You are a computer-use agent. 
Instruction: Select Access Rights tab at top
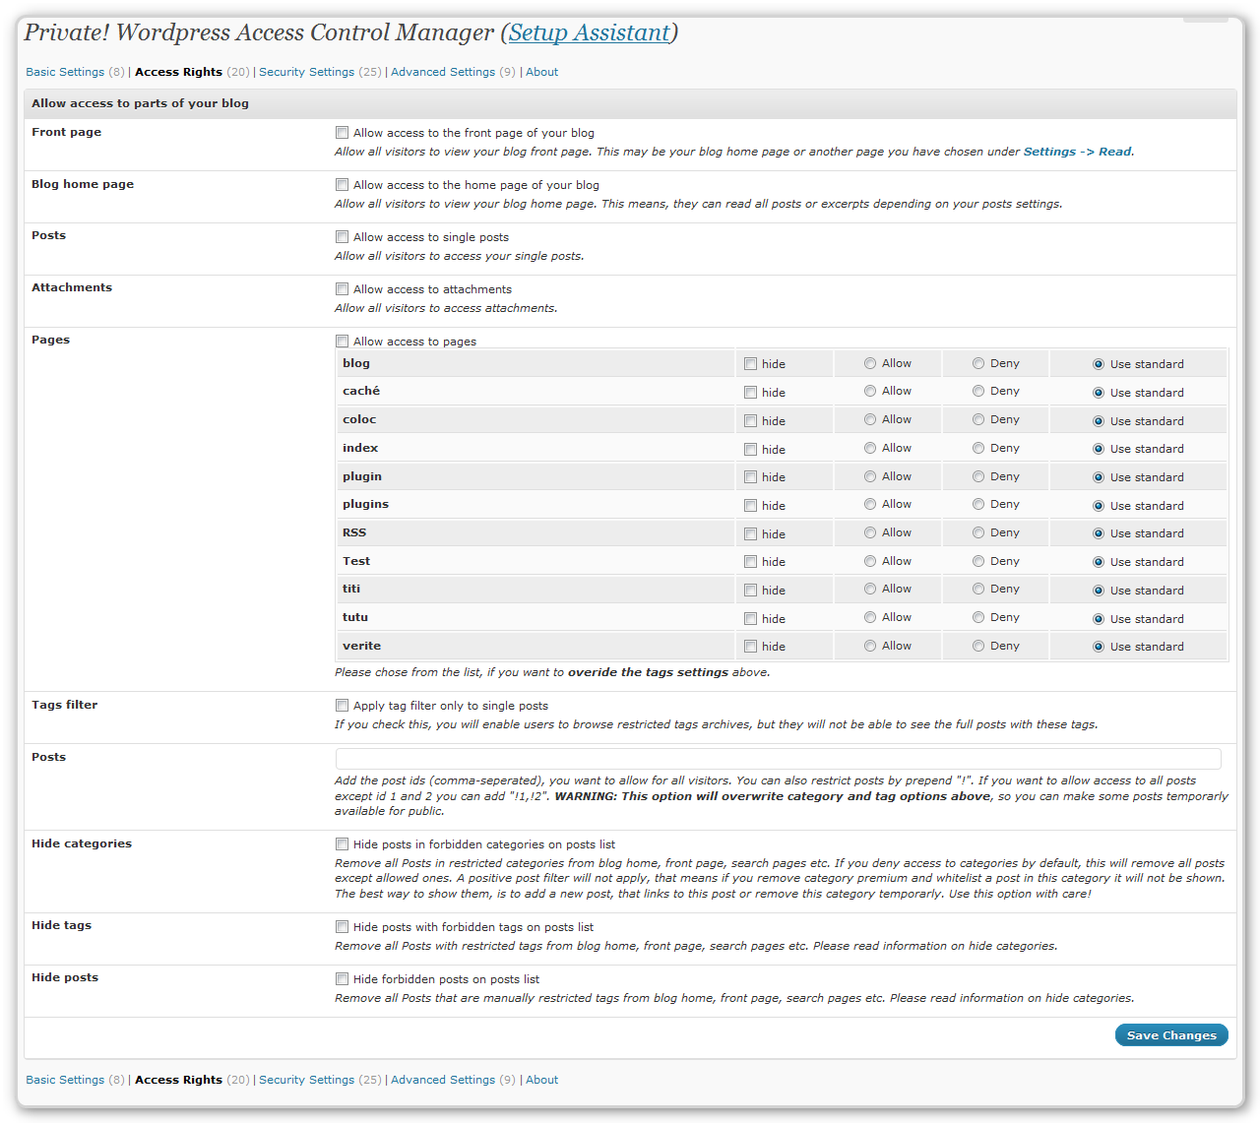pyautogui.click(x=178, y=72)
